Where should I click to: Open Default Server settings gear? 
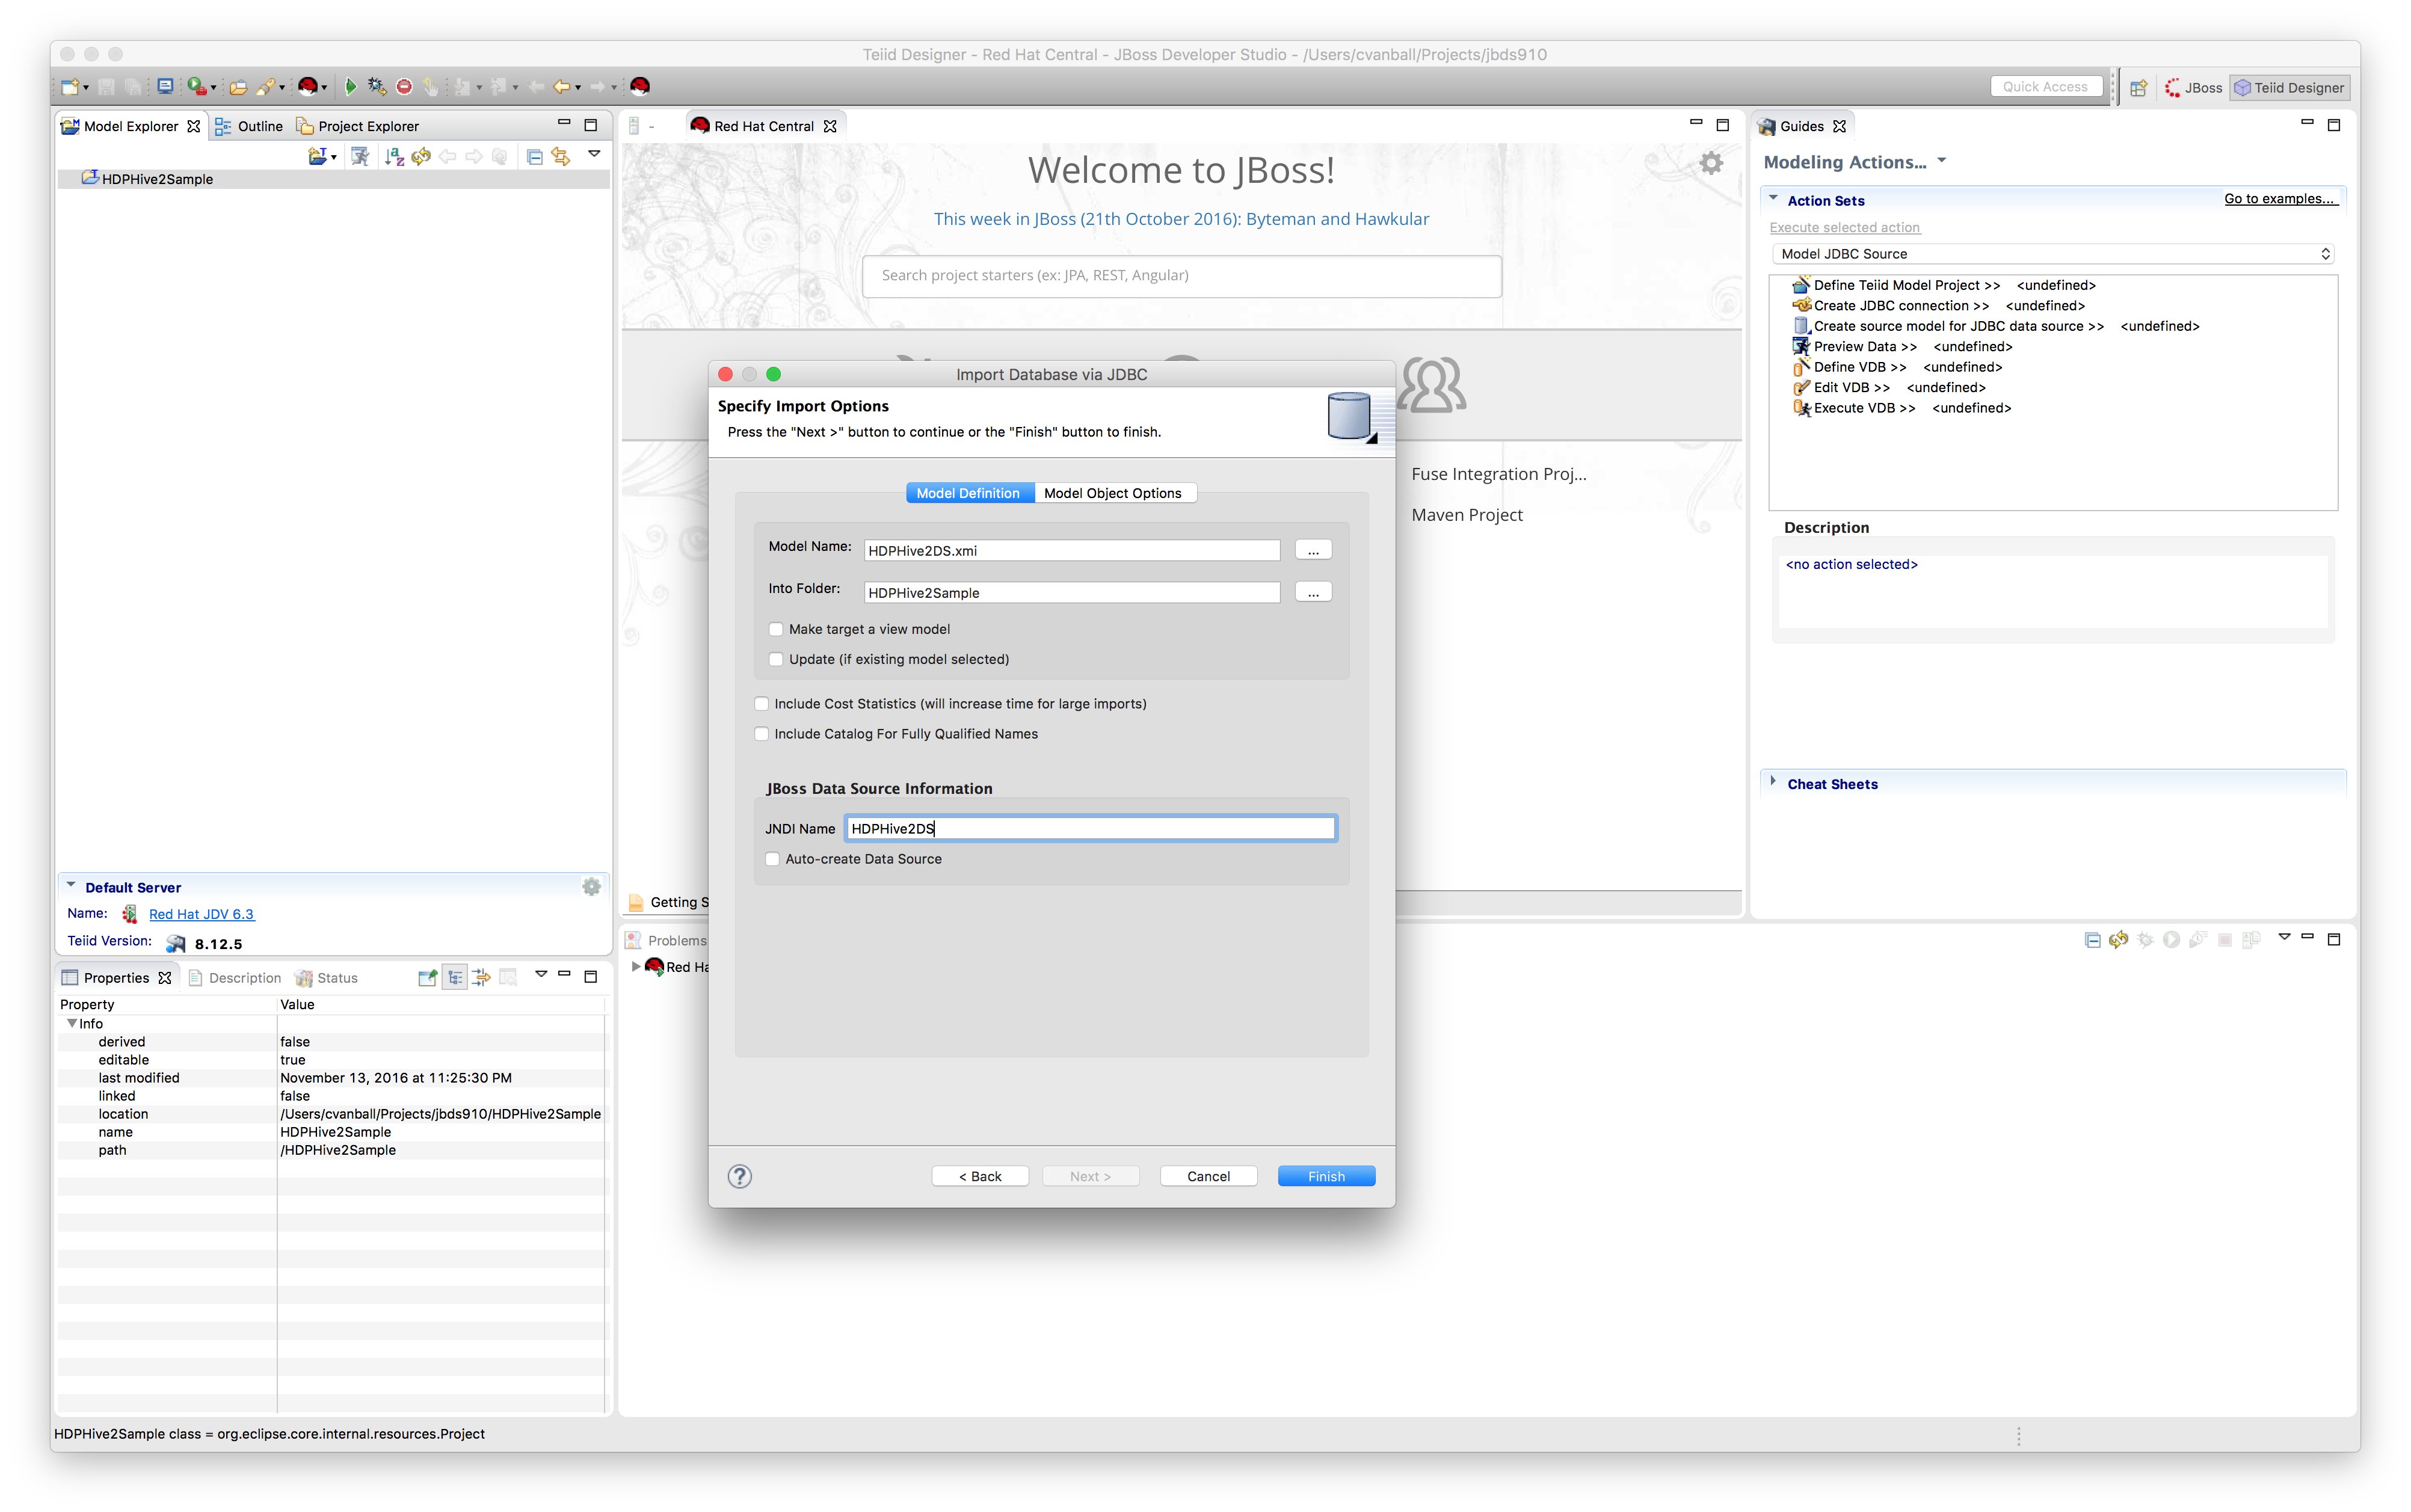coord(591,887)
